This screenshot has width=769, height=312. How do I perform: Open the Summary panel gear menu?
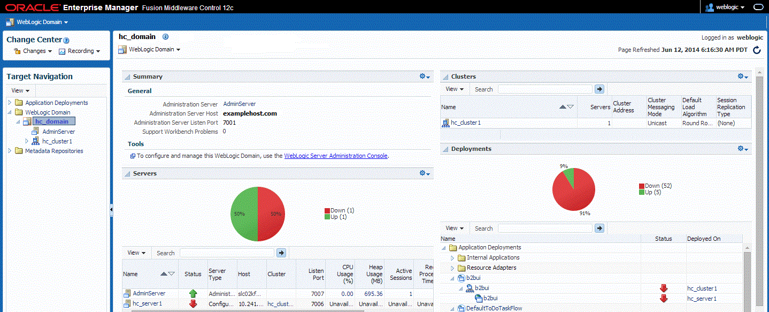425,77
